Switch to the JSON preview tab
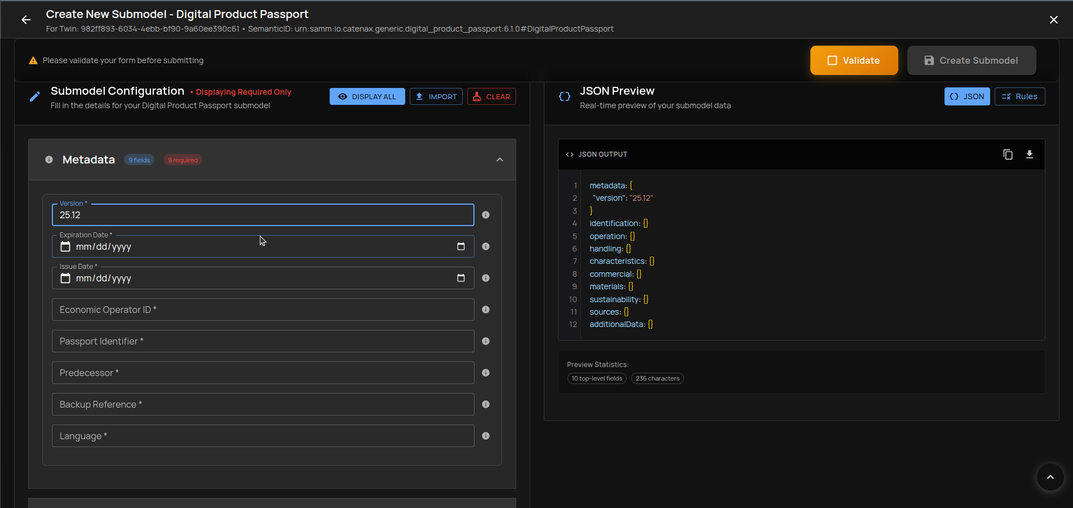1073x508 pixels. click(x=966, y=96)
